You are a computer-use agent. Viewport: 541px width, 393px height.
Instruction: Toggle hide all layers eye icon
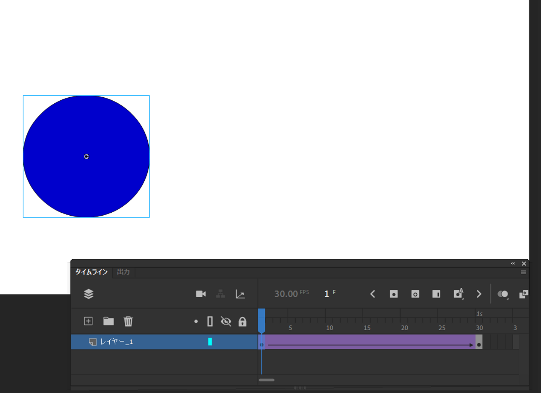226,322
